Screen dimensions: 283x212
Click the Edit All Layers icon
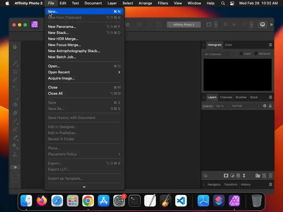coord(205,176)
